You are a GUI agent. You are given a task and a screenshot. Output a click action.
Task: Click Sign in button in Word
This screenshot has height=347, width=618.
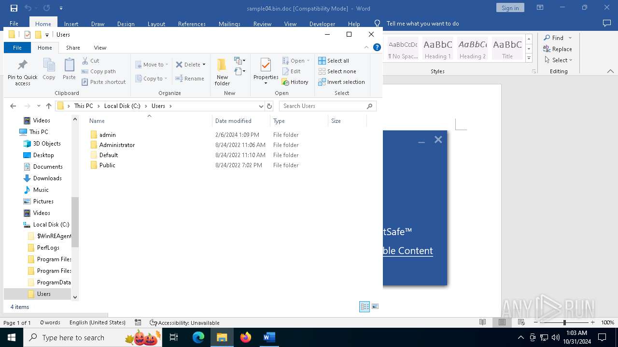[510, 8]
